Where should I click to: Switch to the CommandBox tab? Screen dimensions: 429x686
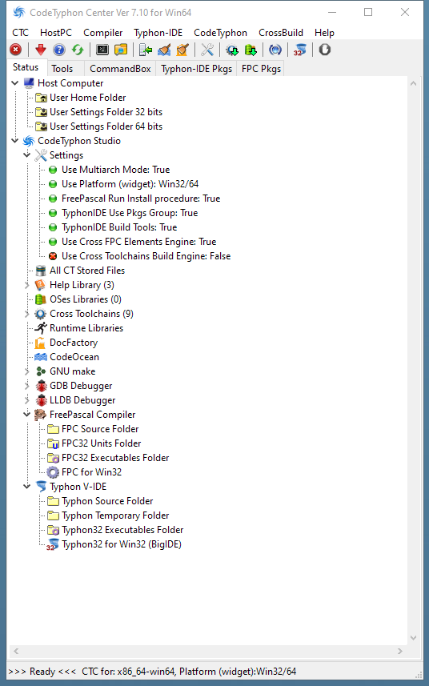click(120, 69)
